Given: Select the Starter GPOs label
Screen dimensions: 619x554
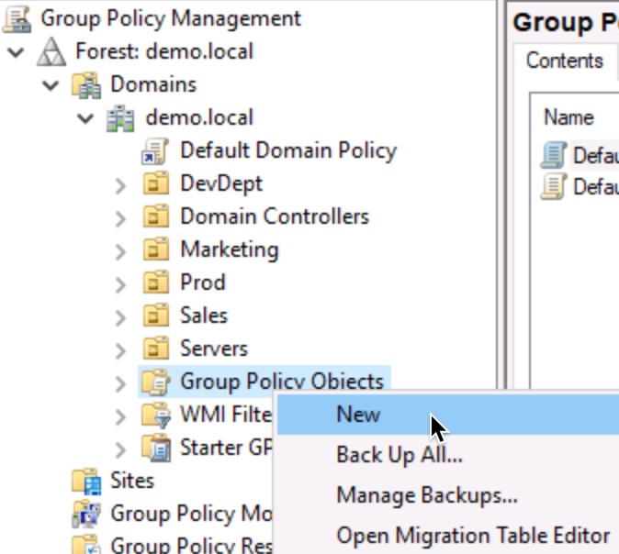Looking at the screenshot, I should tap(226, 448).
